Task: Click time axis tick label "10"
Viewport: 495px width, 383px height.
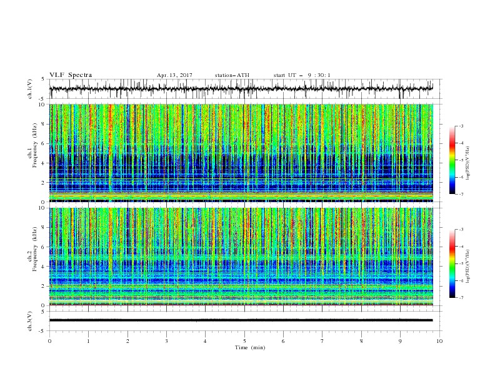Action: (x=439, y=341)
